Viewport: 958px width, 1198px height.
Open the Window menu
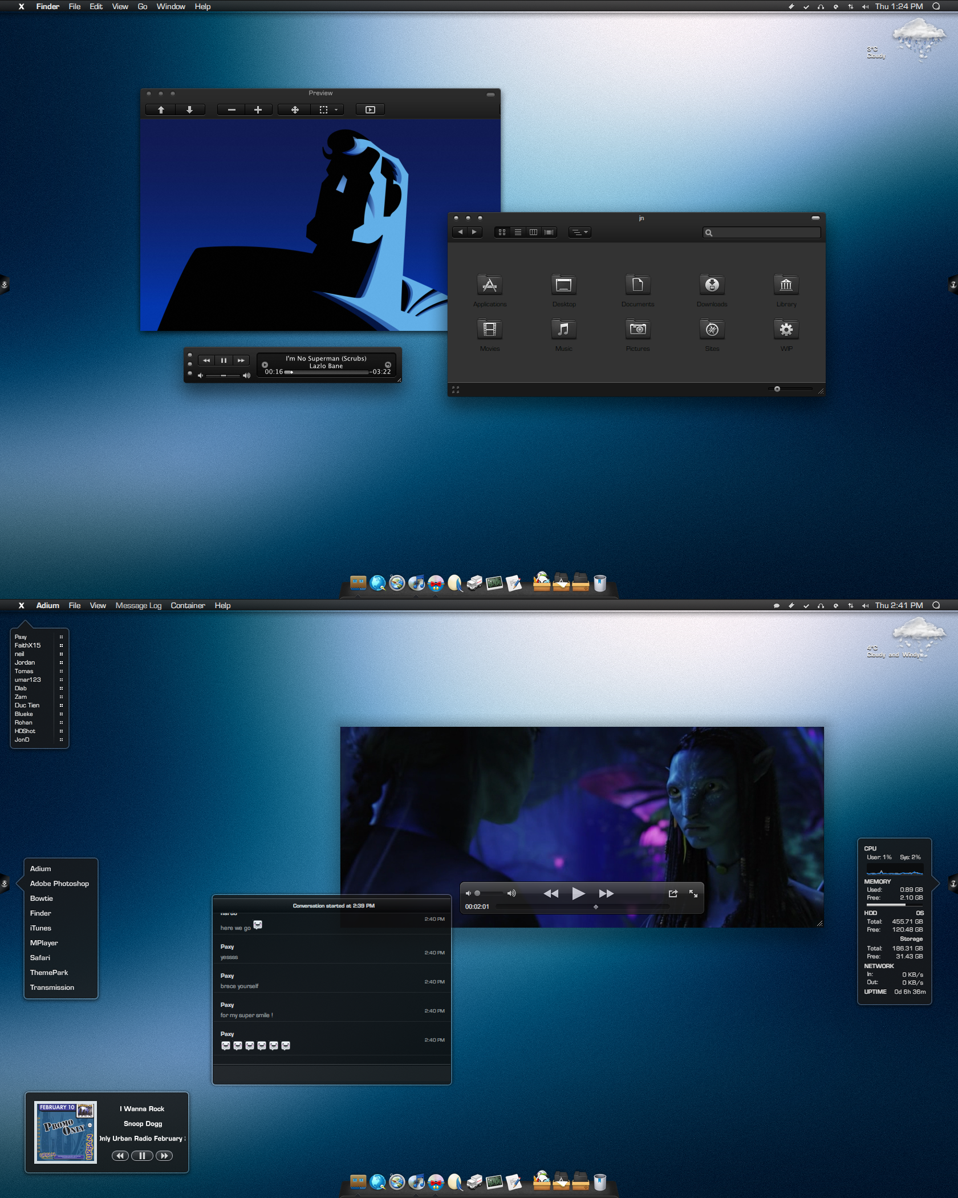[x=171, y=6]
